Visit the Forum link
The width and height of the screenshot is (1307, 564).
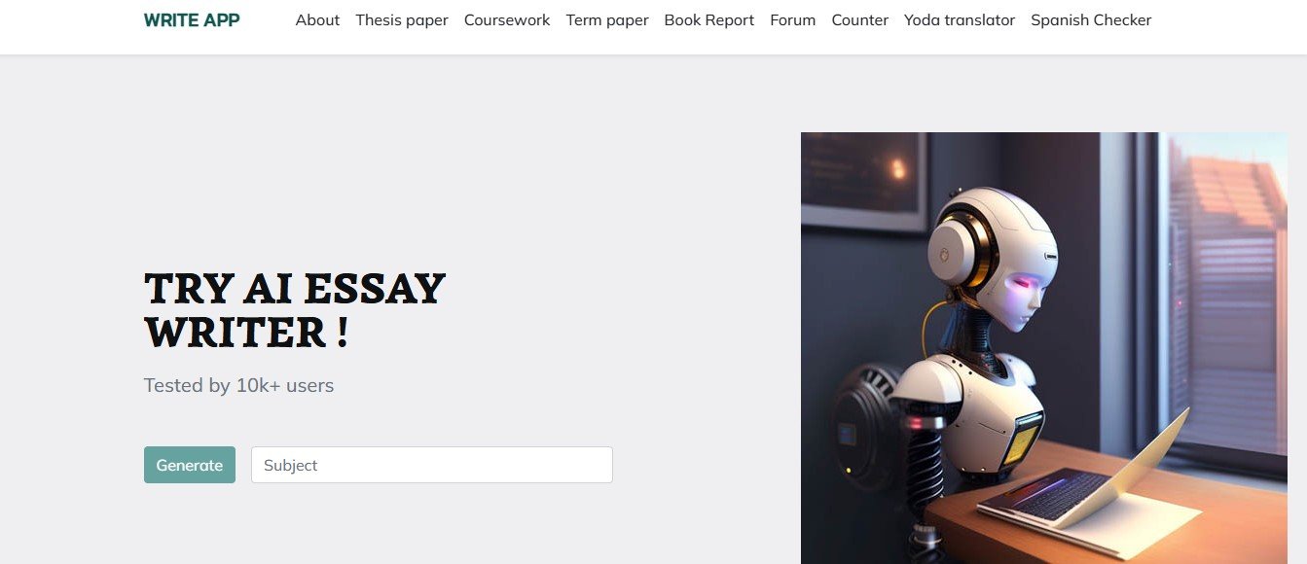(793, 19)
